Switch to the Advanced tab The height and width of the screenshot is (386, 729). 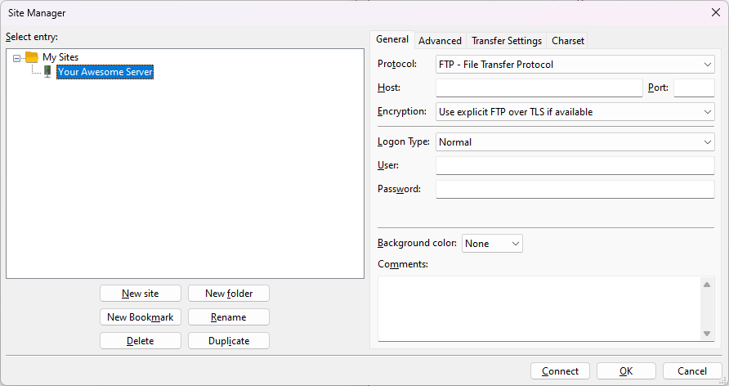[x=440, y=41]
